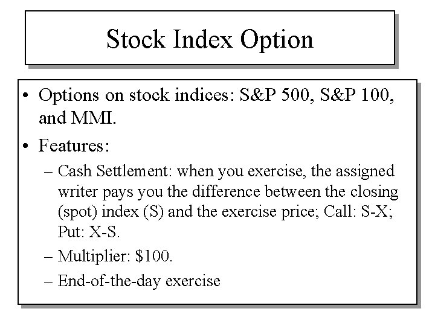Click the slide title 'Stock Index Option'
This screenshot has width=435, height=326.
pos(210,40)
